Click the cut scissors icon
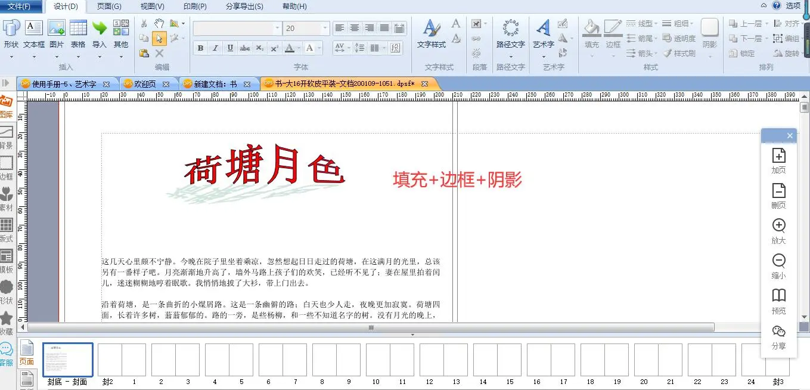The width and height of the screenshot is (810, 390). 144,23
